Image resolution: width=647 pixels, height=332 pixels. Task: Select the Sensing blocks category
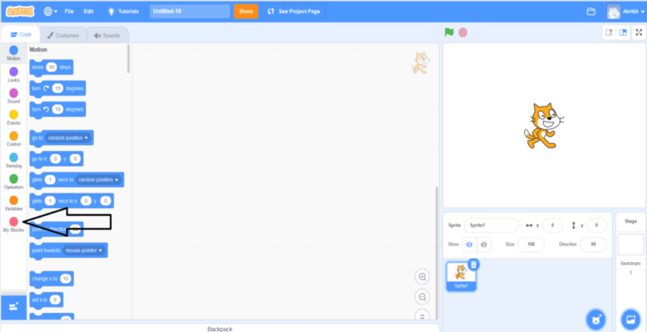pyautogui.click(x=14, y=160)
